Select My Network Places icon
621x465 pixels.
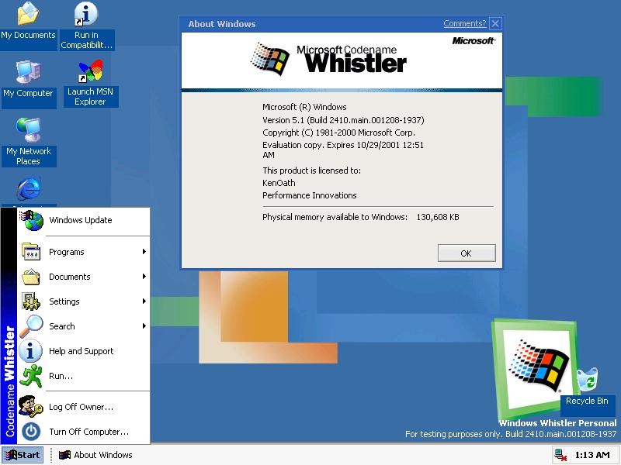click(x=28, y=129)
